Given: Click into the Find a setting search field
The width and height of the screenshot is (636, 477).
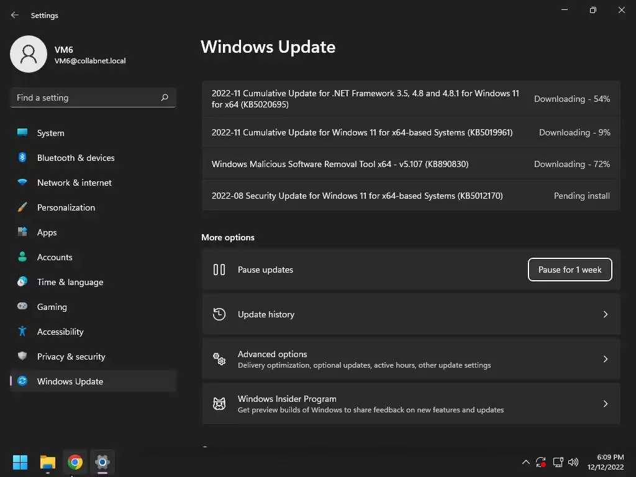Looking at the screenshot, I should [x=93, y=98].
